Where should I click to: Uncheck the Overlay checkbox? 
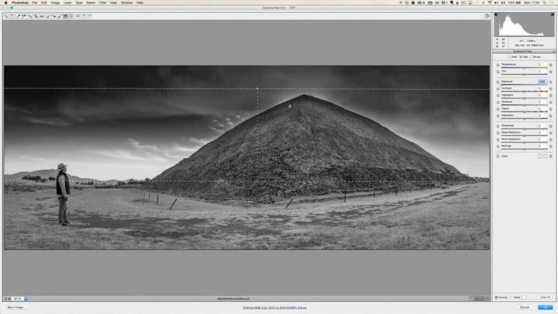[497, 297]
